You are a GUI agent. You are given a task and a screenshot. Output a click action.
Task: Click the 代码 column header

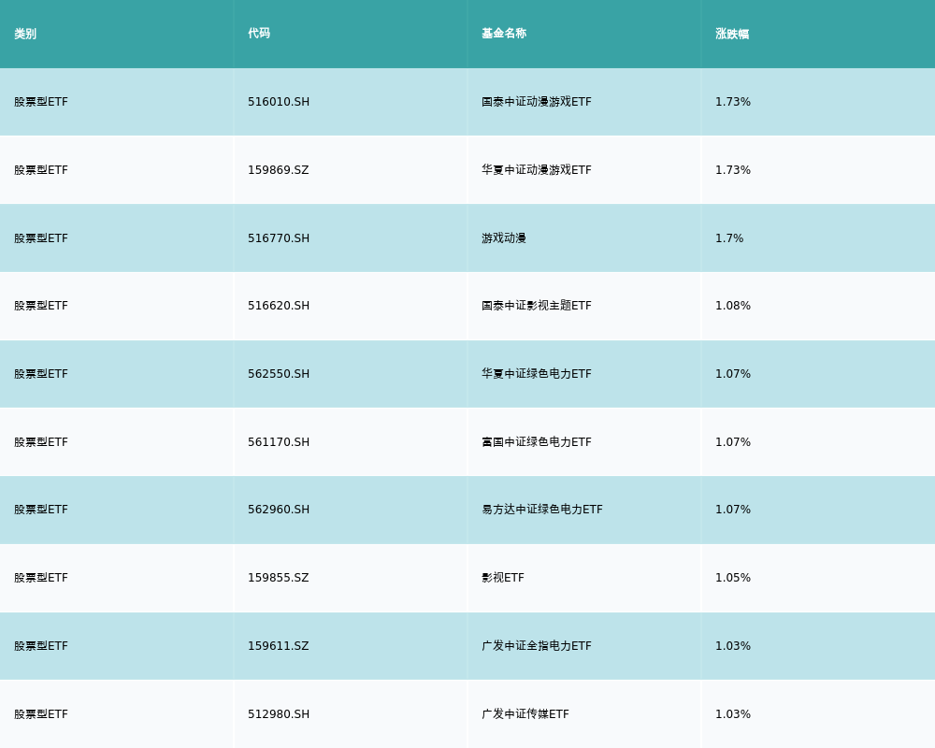pyautogui.click(x=259, y=34)
